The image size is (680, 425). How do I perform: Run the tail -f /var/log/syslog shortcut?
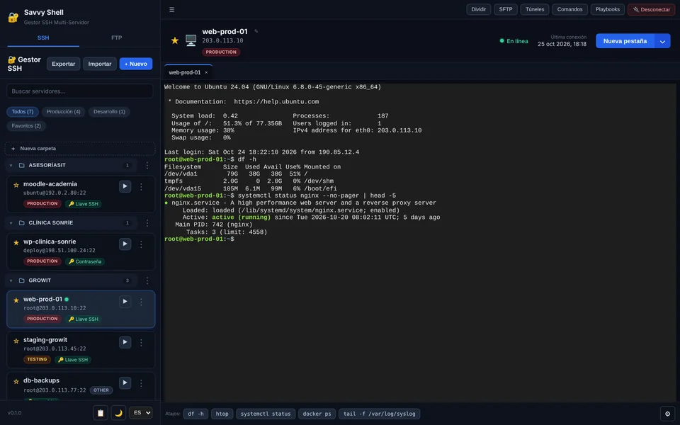tap(380, 414)
